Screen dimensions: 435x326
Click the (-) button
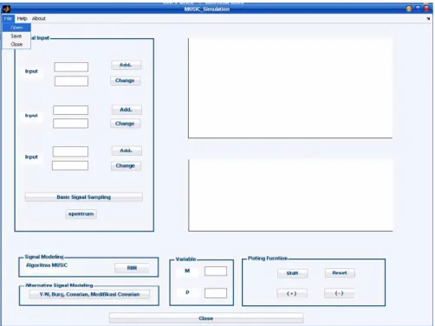340,293
